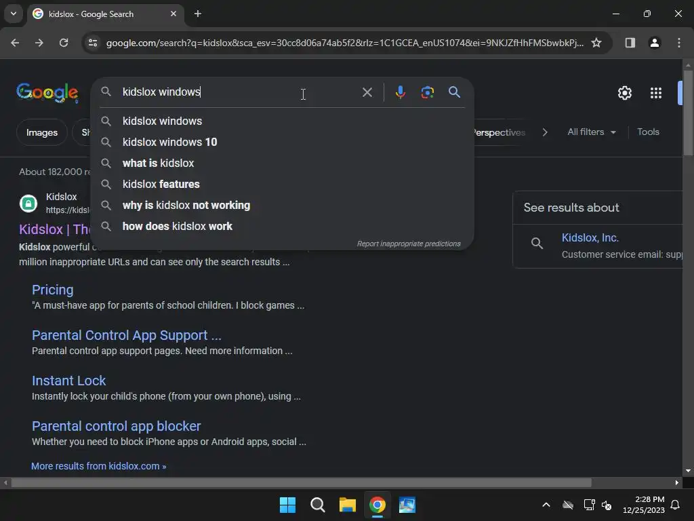Screen dimensions: 694x521
Task: Open the picture app taskbar icon
Action: click(x=407, y=505)
